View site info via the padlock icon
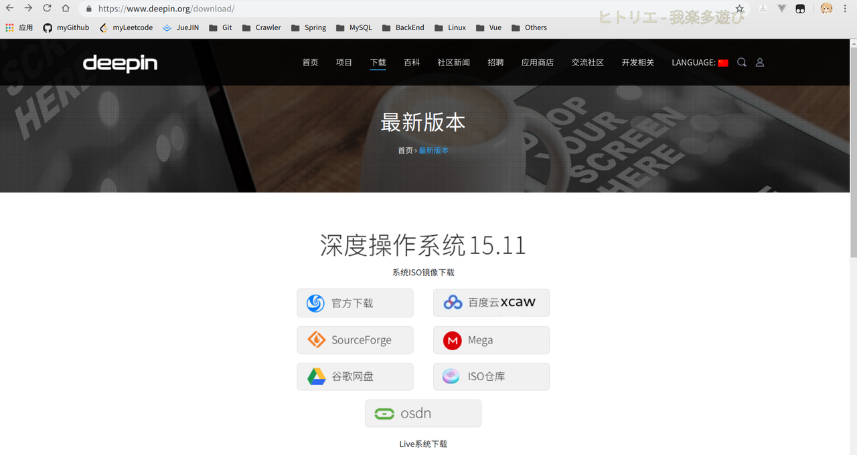The height and width of the screenshot is (455, 857). click(88, 9)
